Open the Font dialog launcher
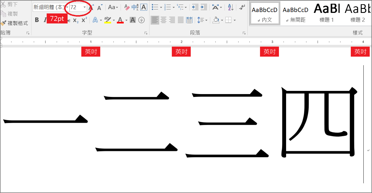The width and height of the screenshot is (372, 193). tap(146, 33)
